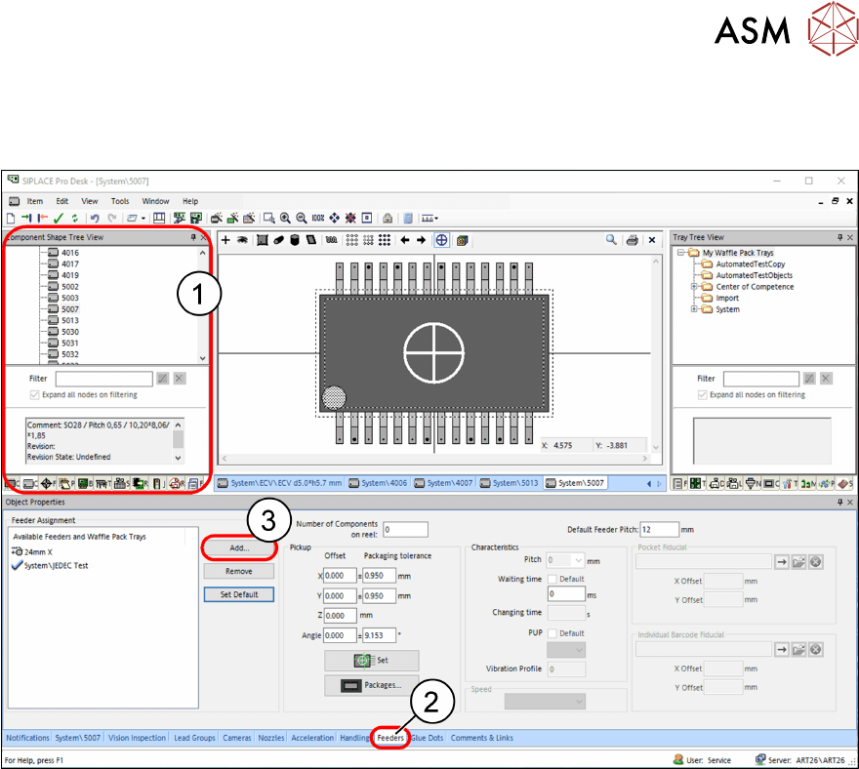Click the zoom in magnifier icon
This screenshot has width=859, height=769.
pyautogui.click(x=285, y=218)
